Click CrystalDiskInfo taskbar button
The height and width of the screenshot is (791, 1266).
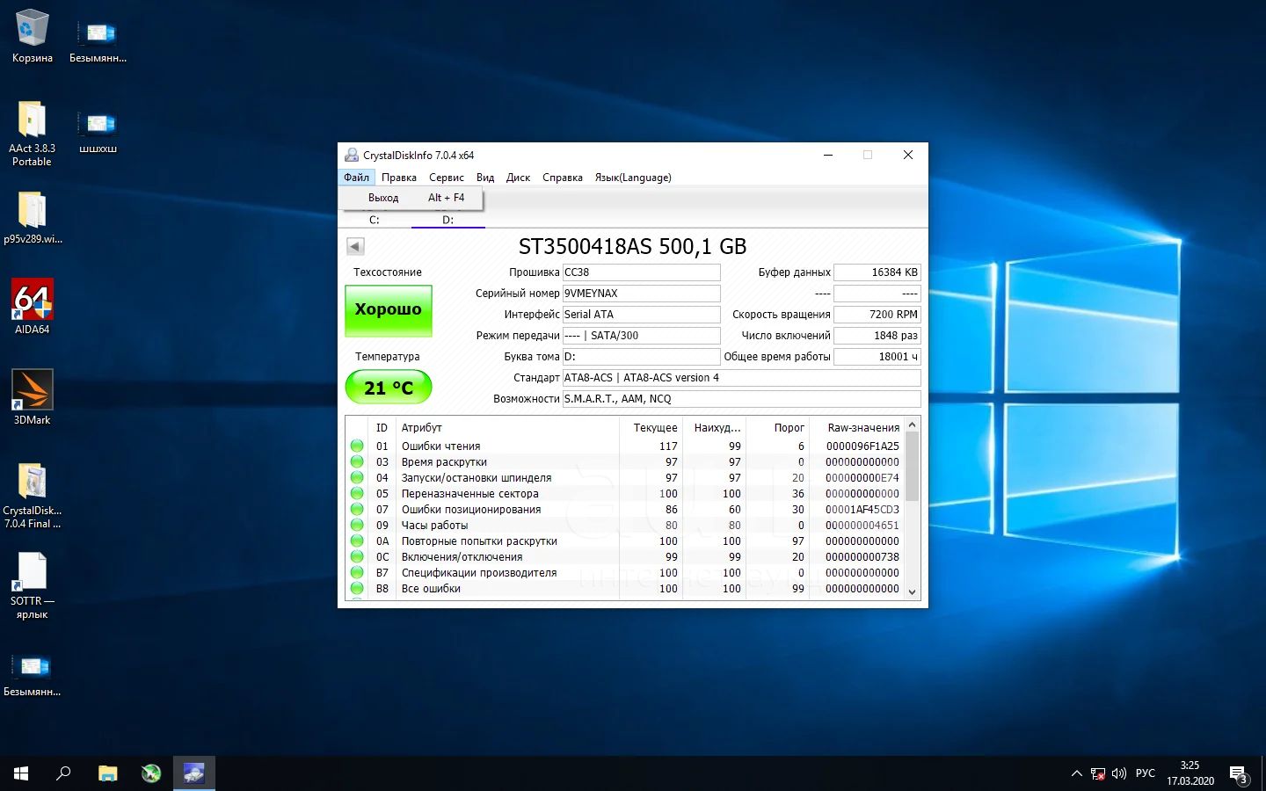[x=193, y=773]
